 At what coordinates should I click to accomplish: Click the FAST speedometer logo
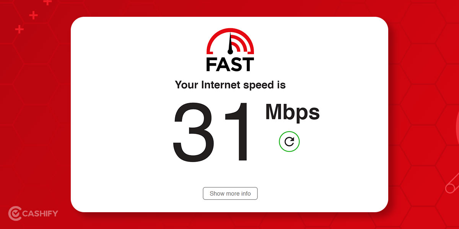tap(230, 50)
